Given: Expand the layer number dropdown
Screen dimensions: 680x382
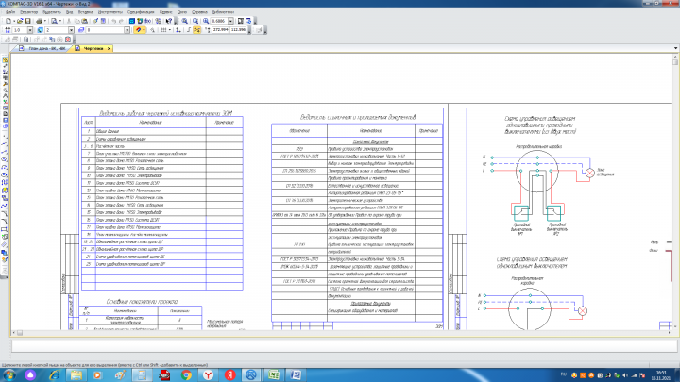Looking at the screenshot, I should click(127, 30).
